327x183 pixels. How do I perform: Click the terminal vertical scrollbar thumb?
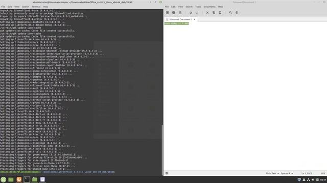point(162,150)
